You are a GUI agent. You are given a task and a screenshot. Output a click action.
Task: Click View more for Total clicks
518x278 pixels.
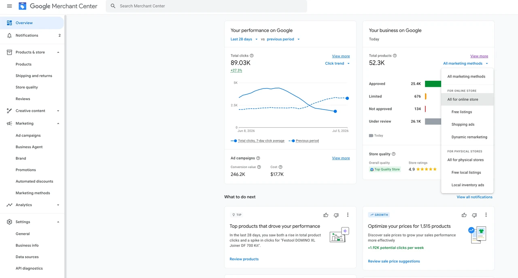[341, 56]
